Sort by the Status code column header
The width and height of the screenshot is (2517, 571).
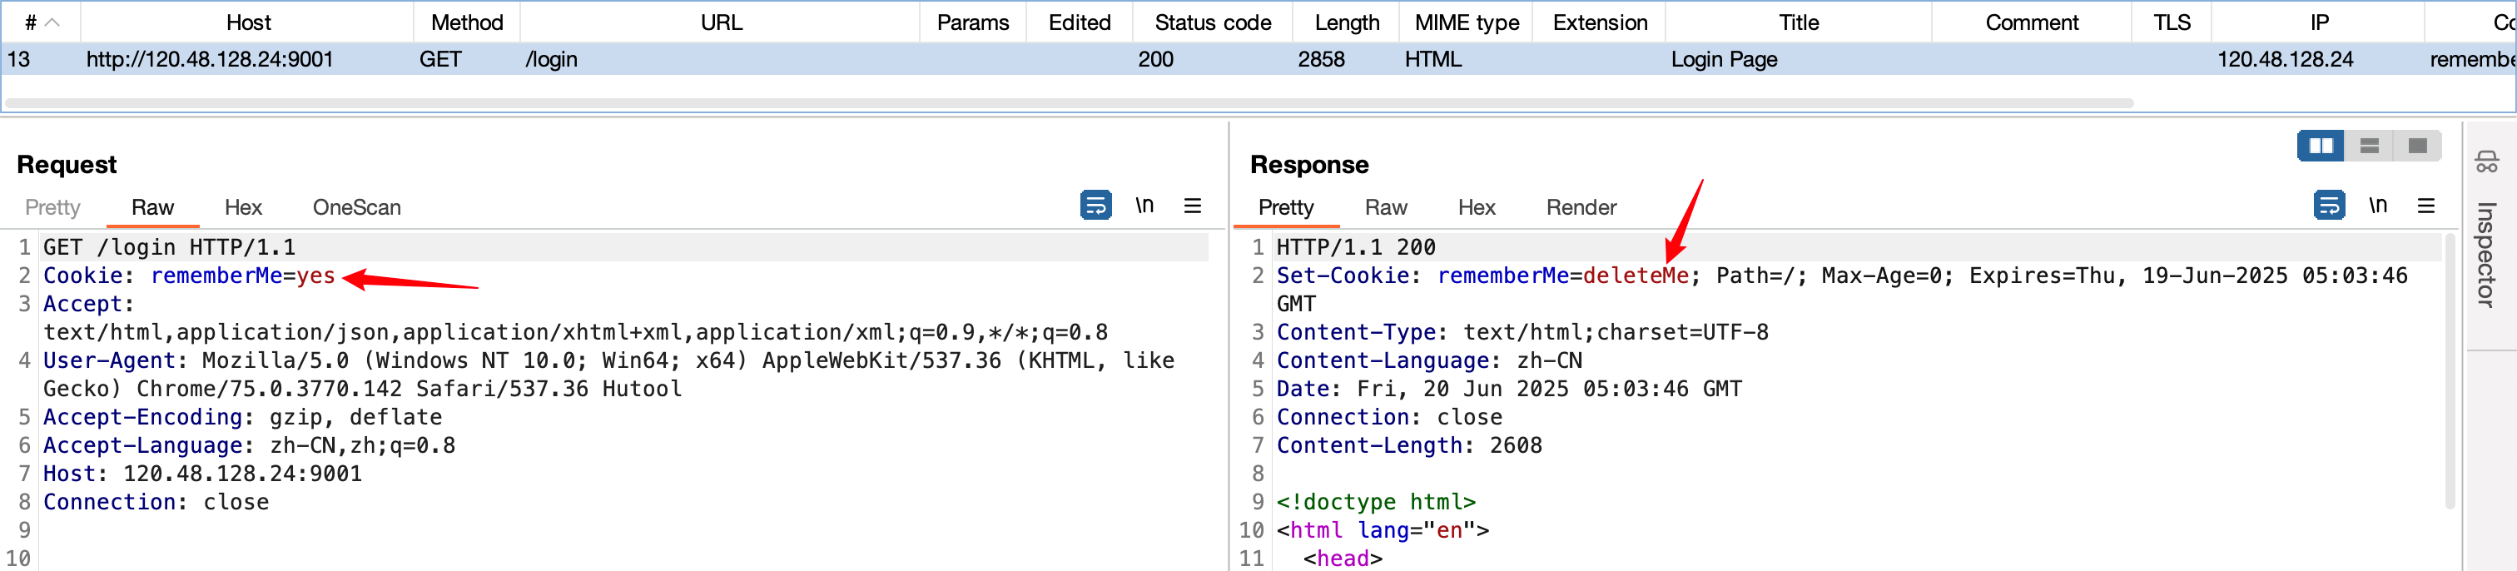pyautogui.click(x=1213, y=22)
